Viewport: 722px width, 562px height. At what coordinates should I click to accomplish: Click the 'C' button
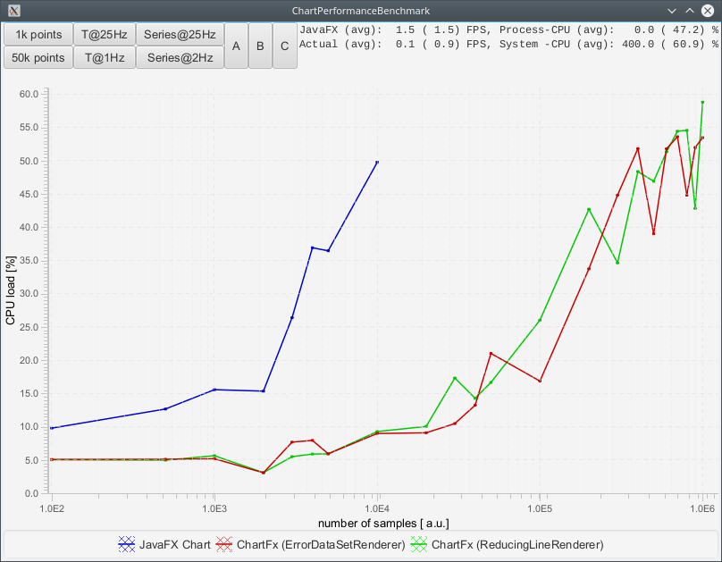[x=284, y=46]
